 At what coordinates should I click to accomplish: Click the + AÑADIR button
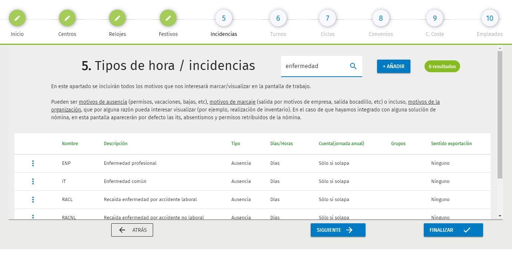[394, 66]
